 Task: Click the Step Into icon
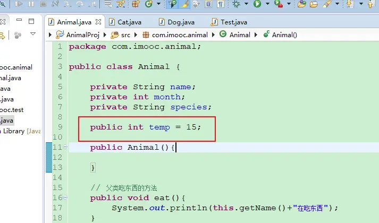(x=68, y=4)
